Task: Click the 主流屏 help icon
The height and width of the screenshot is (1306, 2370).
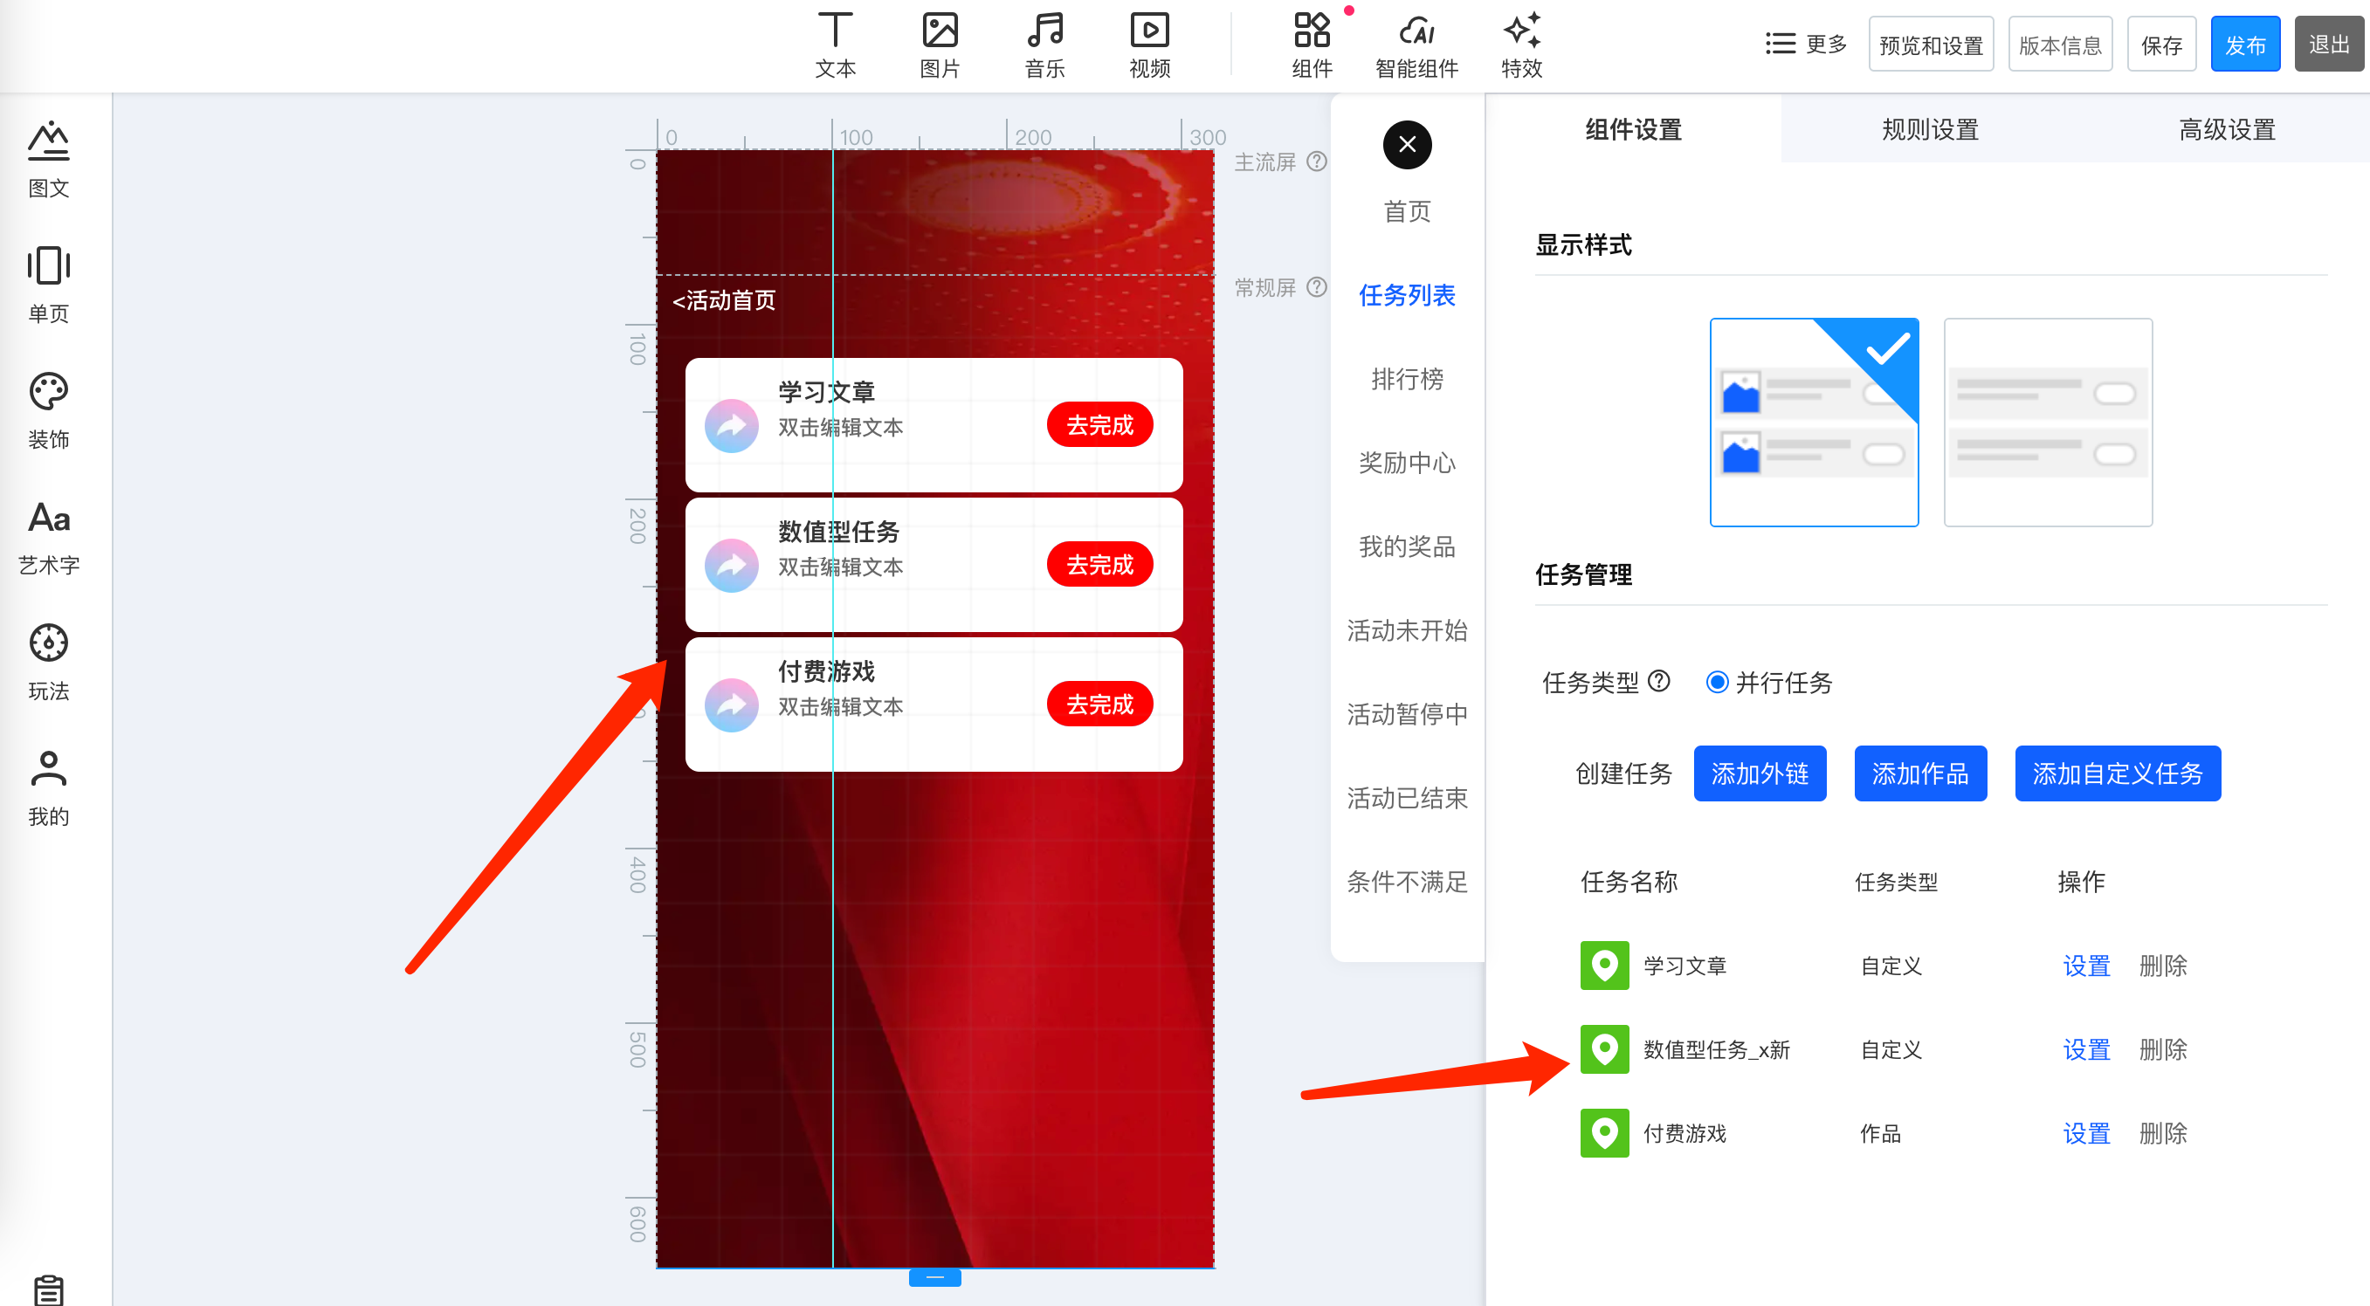Action: click(1317, 161)
